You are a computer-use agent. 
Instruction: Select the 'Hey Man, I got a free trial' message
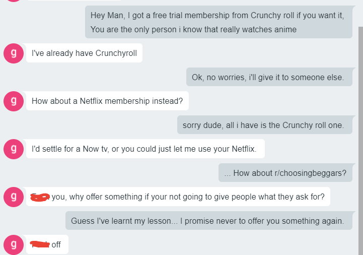[x=219, y=22]
